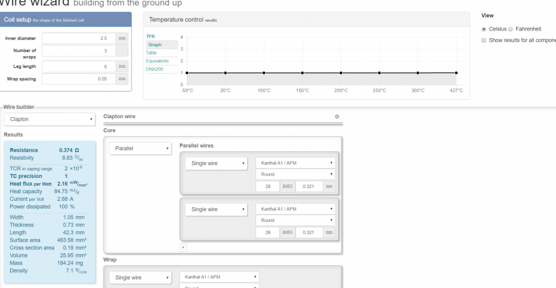The height and width of the screenshot is (288, 556).
Task: Open first parallel wire's Single wire dropdown
Action: [216, 163]
